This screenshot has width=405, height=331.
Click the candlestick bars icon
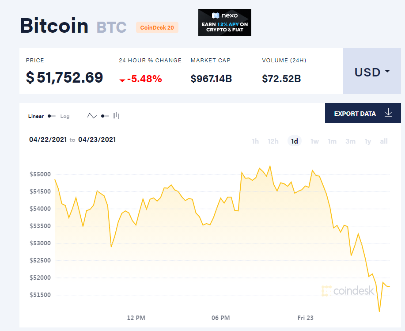[x=117, y=115]
